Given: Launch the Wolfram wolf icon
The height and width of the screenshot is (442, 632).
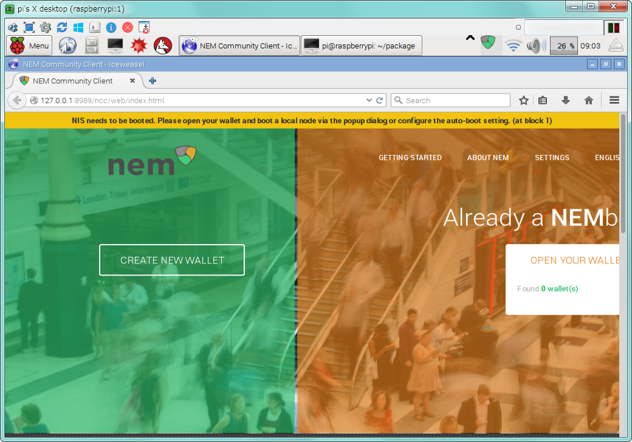Looking at the screenshot, I should click(163, 46).
